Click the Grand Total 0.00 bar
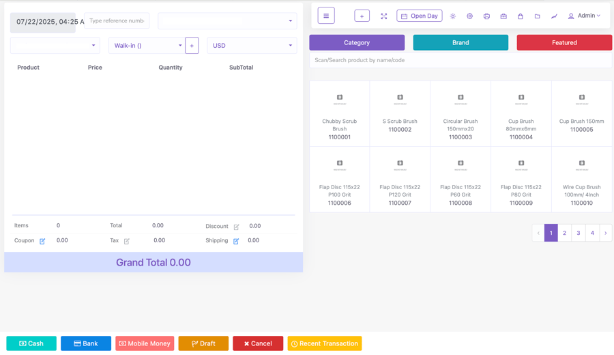This screenshot has width=614, height=355. click(153, 262)
